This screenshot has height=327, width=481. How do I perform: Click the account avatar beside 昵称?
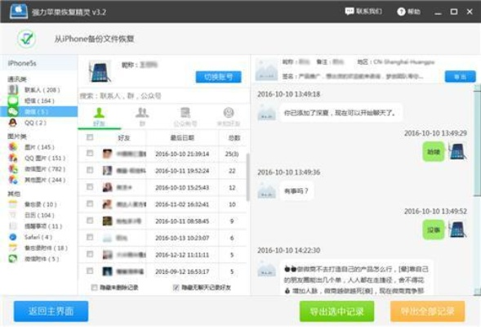100,72
